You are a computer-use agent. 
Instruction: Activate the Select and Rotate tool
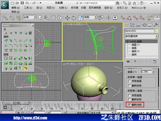click(x=74, y=18)
